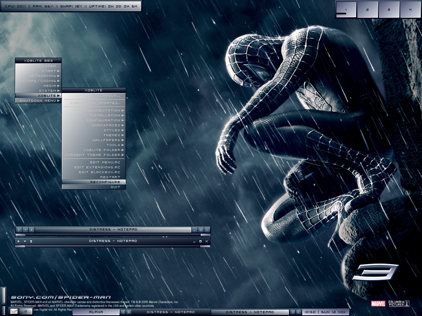Click the right arrow beside the Alpha workspace label
Screen dimensions: 422x316
[x=129, y=312]
